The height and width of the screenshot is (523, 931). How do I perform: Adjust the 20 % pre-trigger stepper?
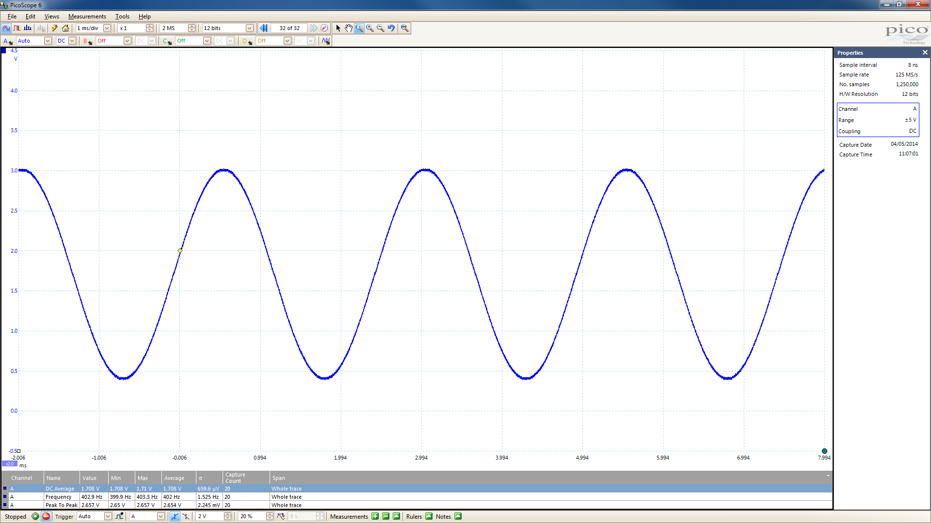(270, 516)
